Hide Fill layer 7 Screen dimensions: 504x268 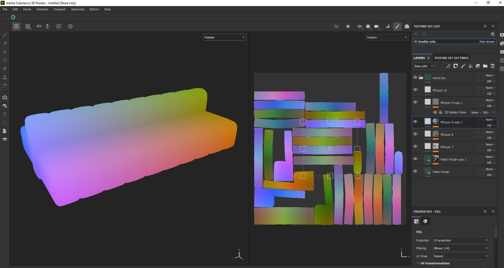[415, 147]
